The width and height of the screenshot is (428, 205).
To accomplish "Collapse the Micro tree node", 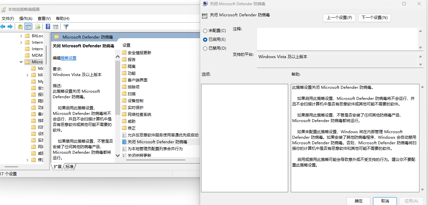I will click(21, 62).
